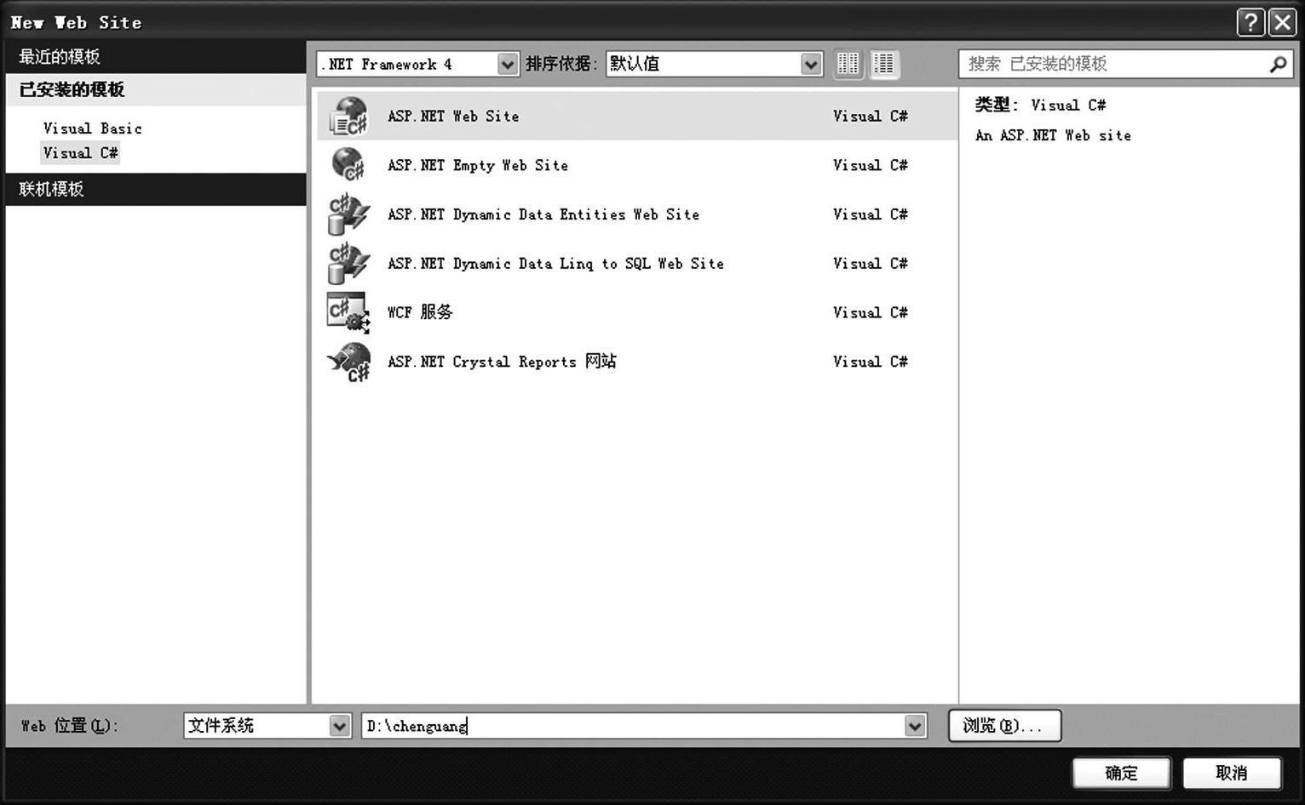Viewport: 1305px width, 805px height.
Task: Open the 文件系统 web location dropdown
Action: point(339,726)
